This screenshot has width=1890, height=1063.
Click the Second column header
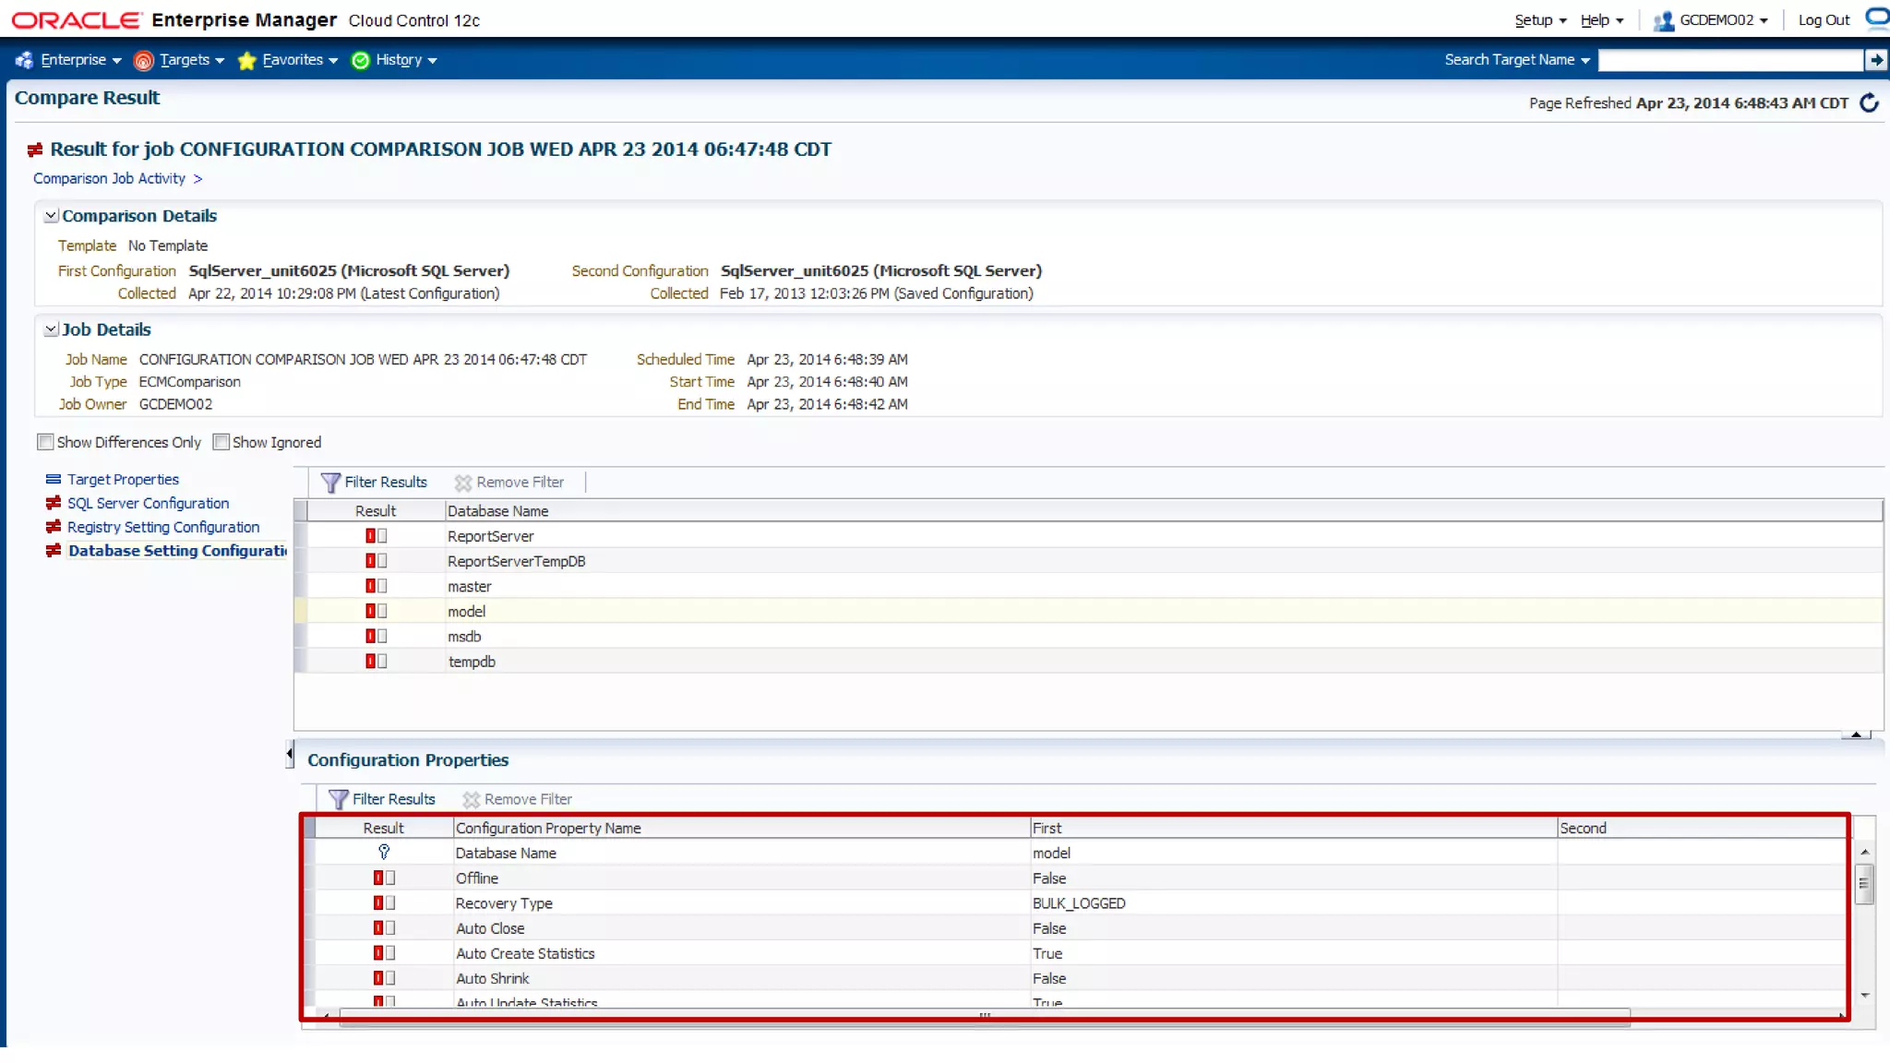tap(1703, 828)
